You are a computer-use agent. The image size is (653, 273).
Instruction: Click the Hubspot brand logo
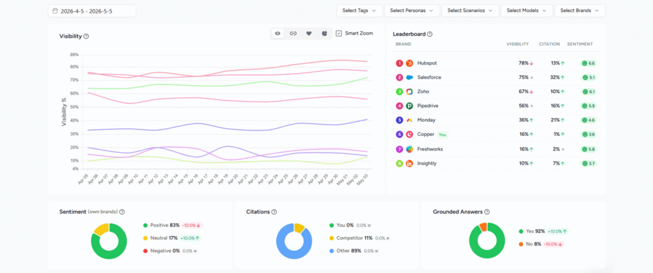click(409, 63)
